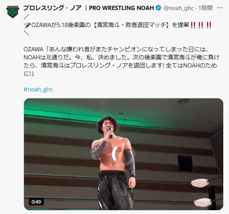Visit the @noah_ghc handle
This screenshot has width=229, height=214.
(178, 8)
